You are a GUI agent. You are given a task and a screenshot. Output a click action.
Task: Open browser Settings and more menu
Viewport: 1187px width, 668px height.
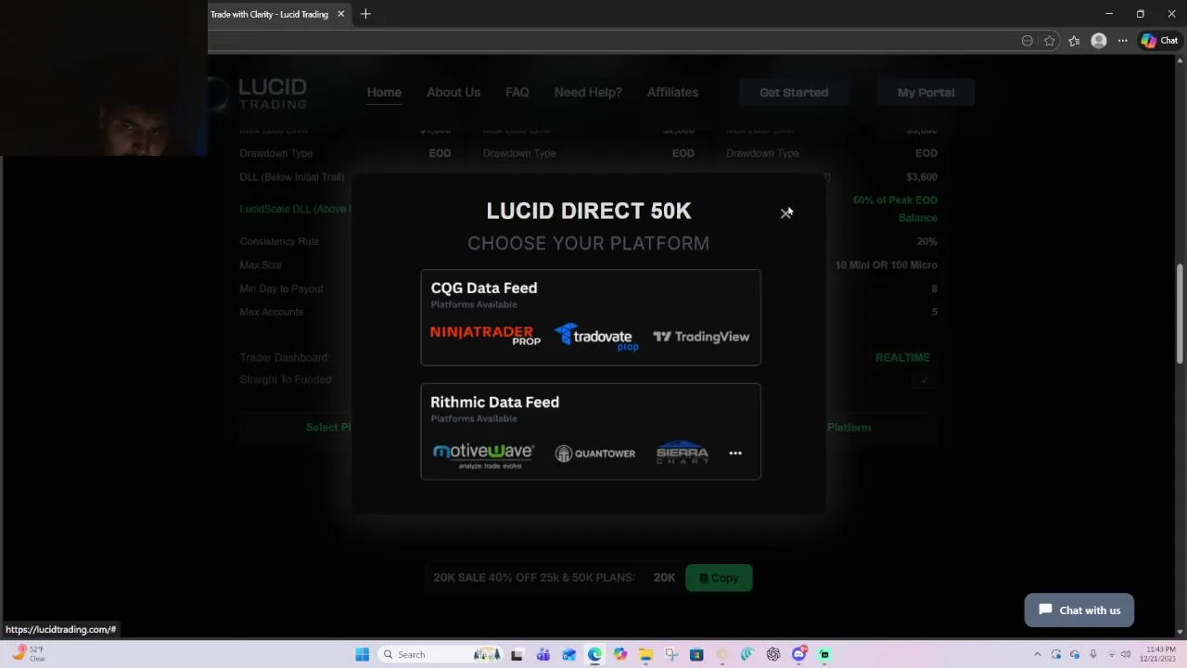[x=1122, y=41]
